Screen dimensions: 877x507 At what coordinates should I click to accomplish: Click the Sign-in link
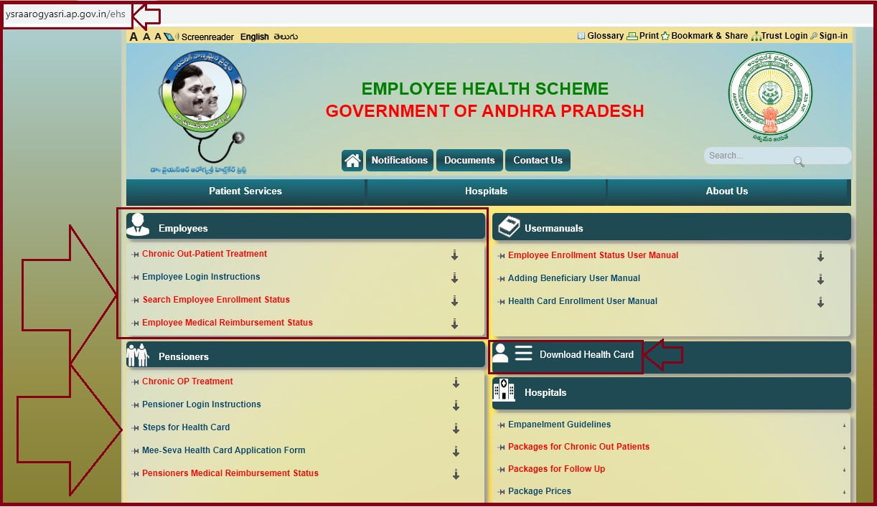[x=834, y=36]
